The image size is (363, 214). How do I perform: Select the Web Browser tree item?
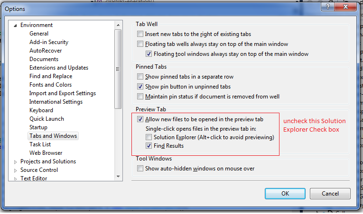point(45,153)
